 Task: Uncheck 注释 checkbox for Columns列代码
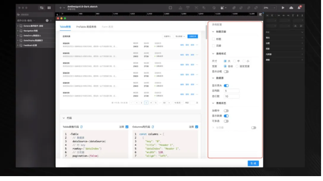click(197, 127)
